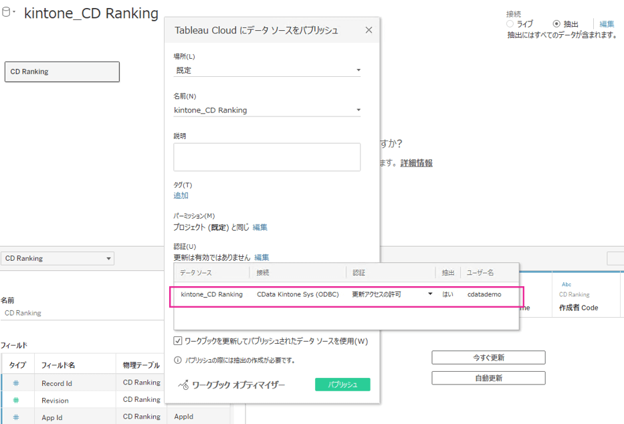
Task: Open the Workbook Optimizer icon
Action: (183, 385)
